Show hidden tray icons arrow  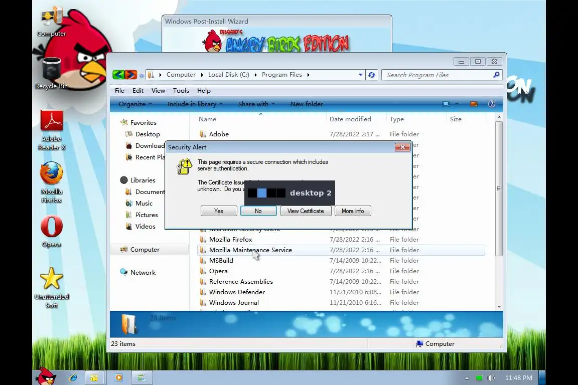(x=467, y=378)
